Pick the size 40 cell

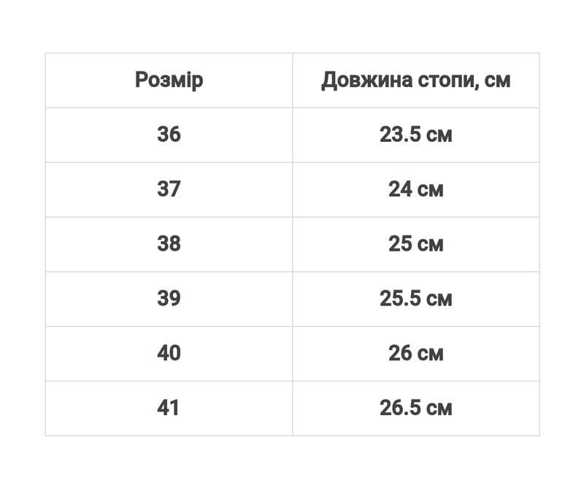[169, 353]
